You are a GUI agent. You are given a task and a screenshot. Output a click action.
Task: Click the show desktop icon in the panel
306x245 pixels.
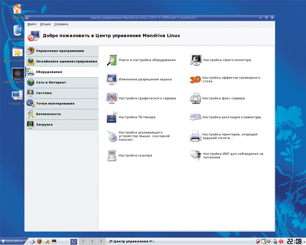(33, 242)
